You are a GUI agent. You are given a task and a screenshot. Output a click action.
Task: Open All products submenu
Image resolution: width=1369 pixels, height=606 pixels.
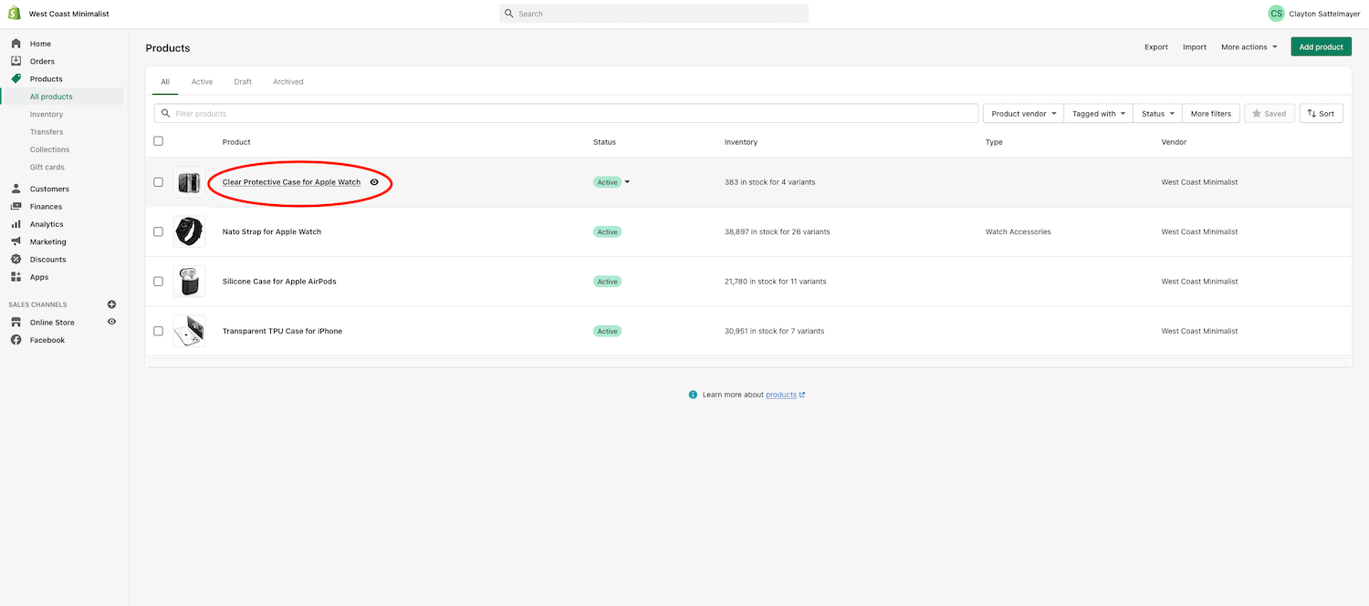[x=51, y=97]
